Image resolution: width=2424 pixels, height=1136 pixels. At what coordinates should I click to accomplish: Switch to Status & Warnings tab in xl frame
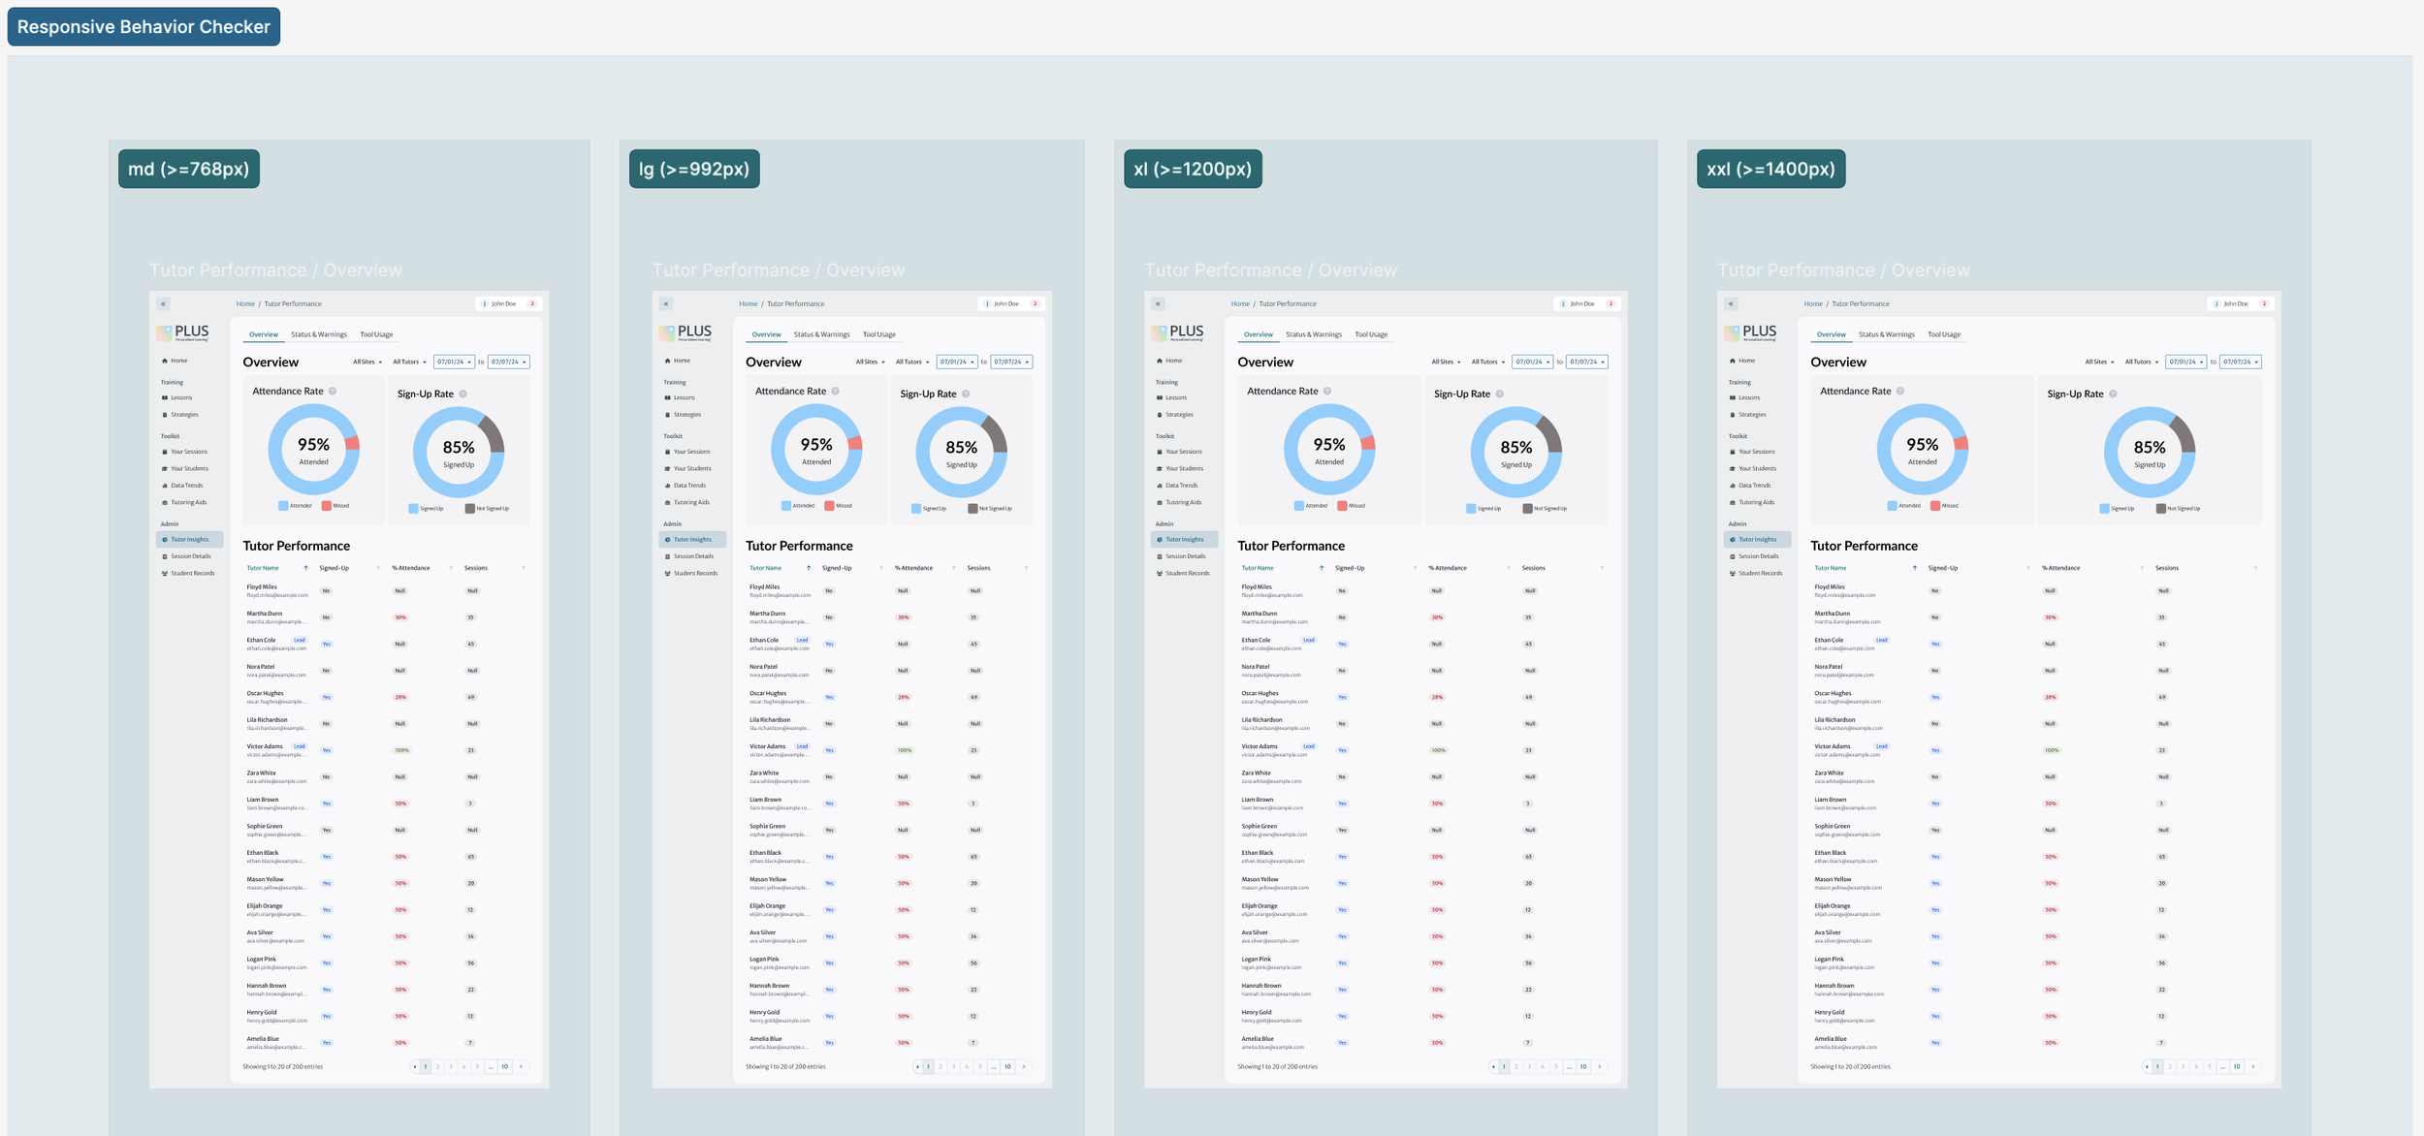(1313, 334)
